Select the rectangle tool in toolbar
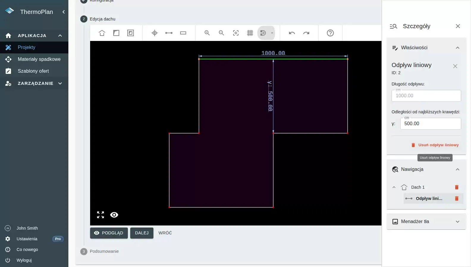 [x=183, y=33]
